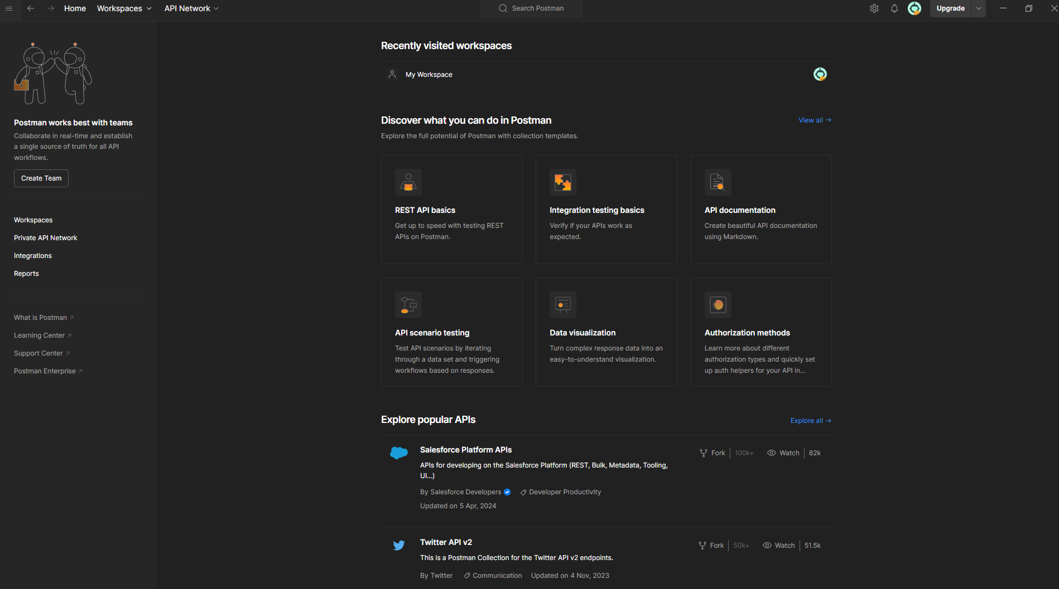Open the API documentation card title

tap(740, 210)
